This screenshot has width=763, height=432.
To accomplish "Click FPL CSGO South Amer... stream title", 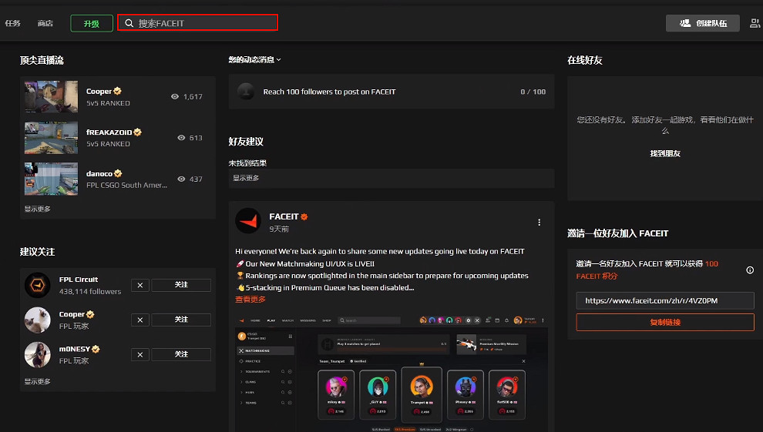I will (126, 185).
